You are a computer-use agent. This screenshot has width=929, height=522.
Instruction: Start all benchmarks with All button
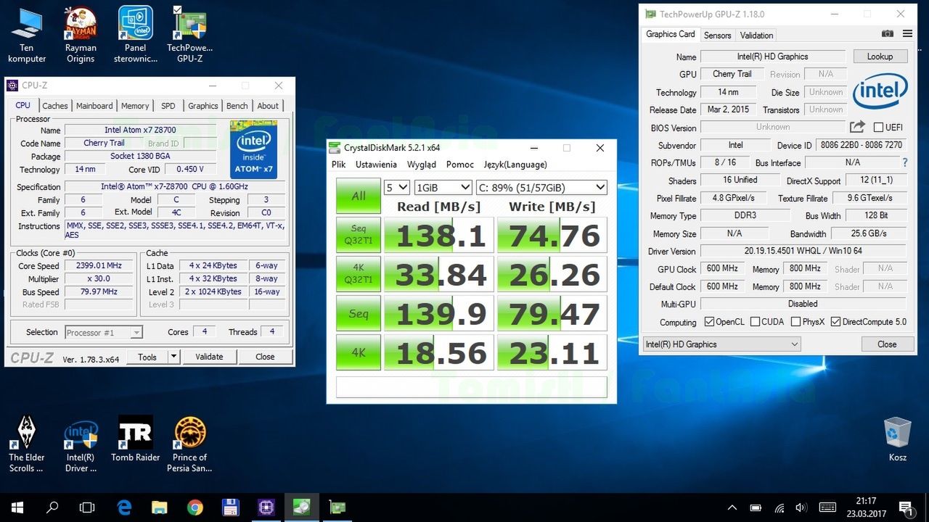(x=359, y=196)
